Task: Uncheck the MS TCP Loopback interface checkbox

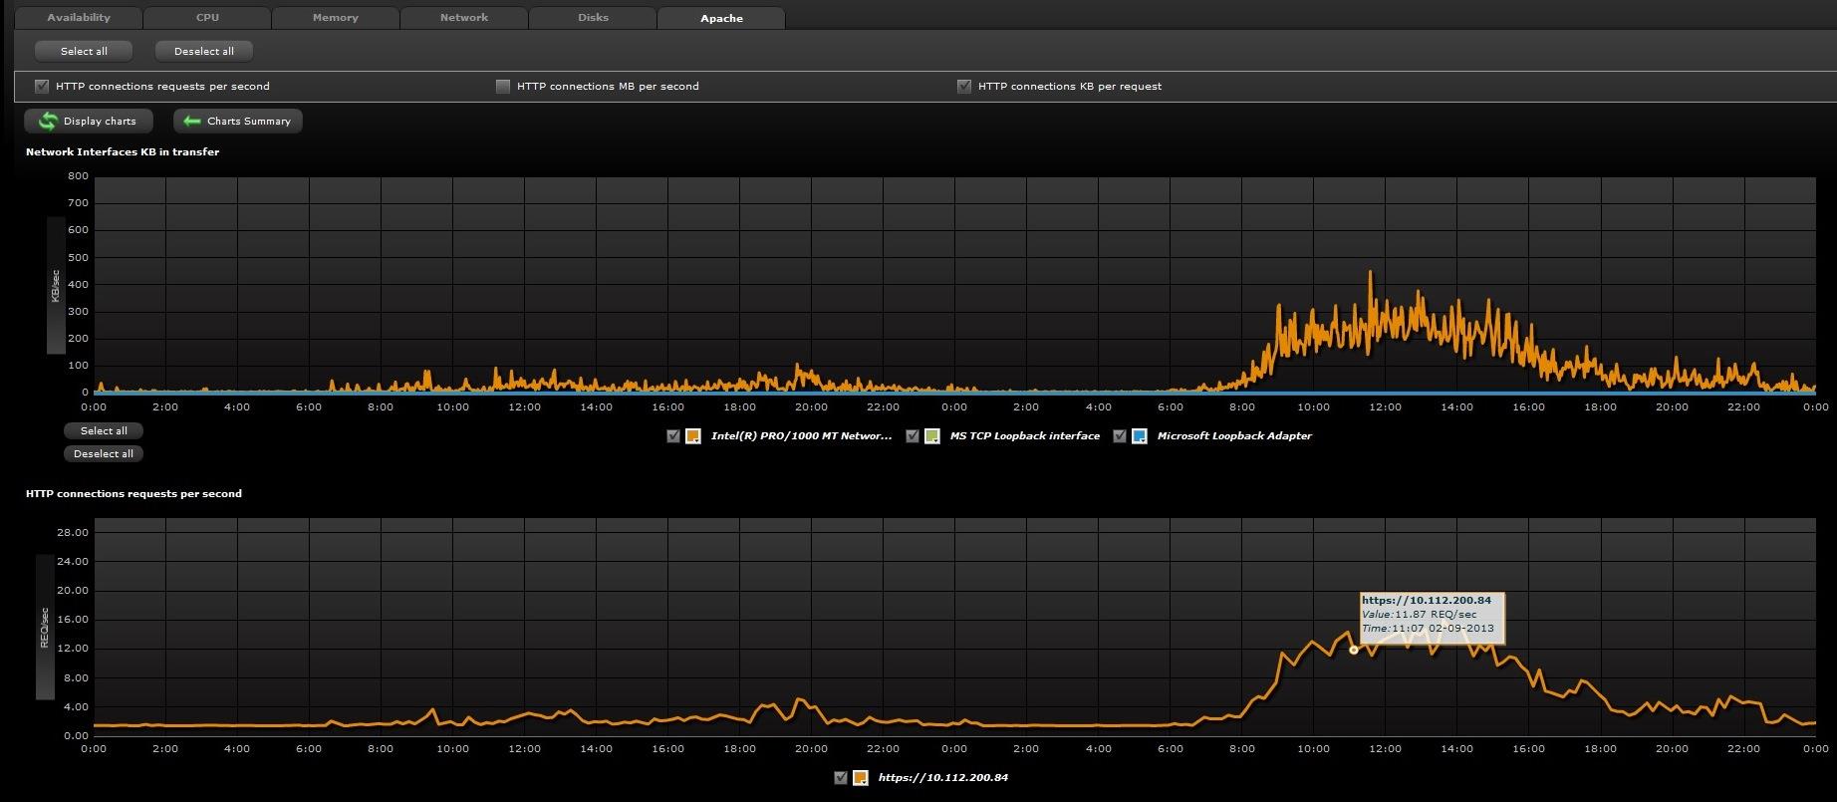Action: click(x=913, y=435)
